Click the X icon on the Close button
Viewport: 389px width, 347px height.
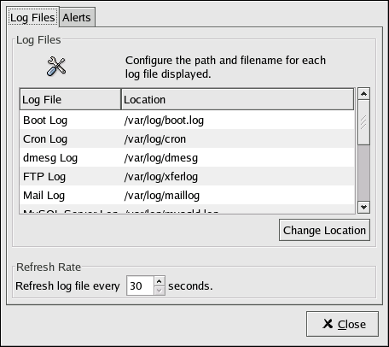(x=328, y=324)
